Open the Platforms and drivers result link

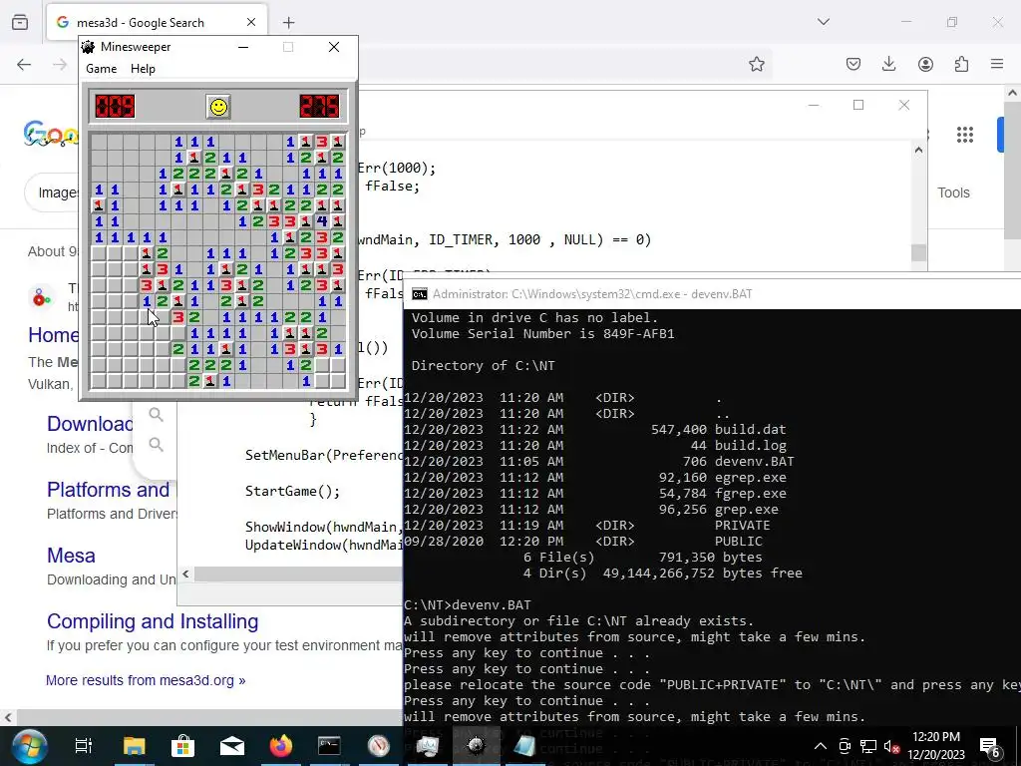108,490
